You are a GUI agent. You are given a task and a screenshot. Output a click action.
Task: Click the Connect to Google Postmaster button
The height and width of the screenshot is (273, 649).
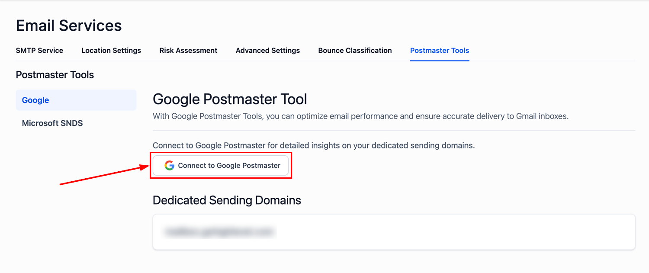coord(221,165)
